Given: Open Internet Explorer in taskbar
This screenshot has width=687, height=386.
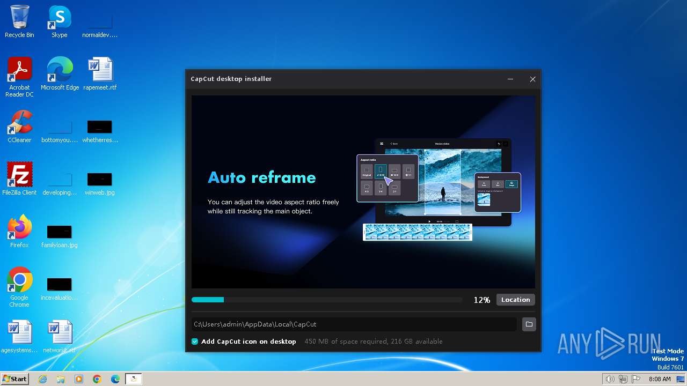Looking at the screenshot, I should (42, 379).
